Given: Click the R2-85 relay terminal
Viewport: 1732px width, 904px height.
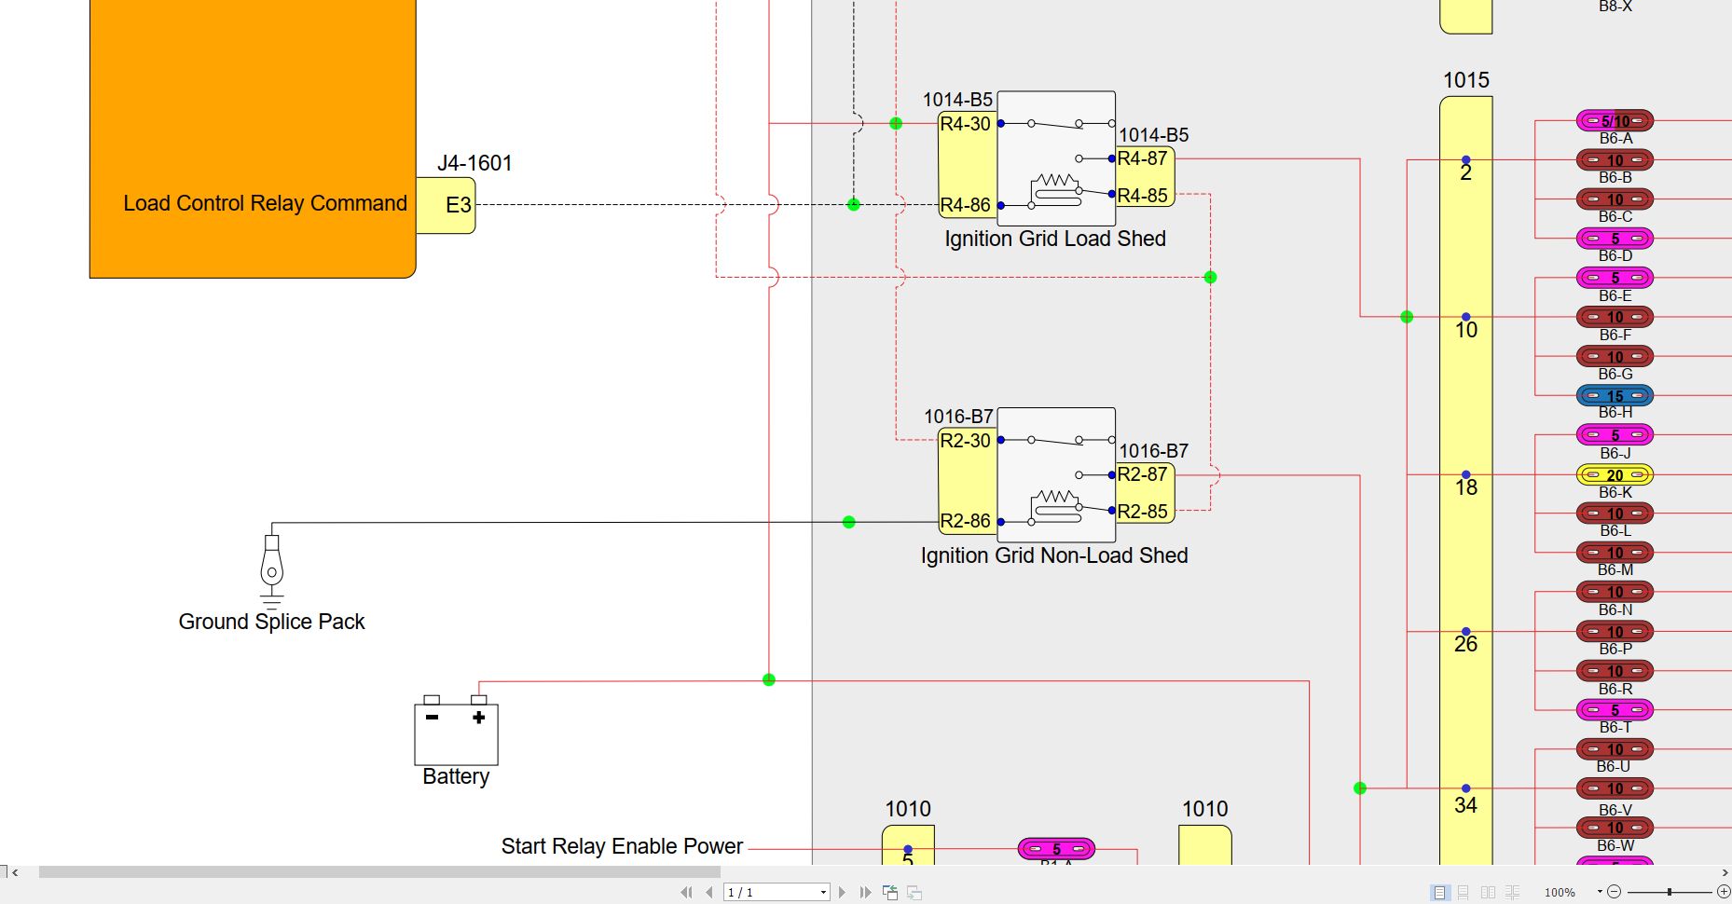Looking at the screenshot, I should 1143,512.
